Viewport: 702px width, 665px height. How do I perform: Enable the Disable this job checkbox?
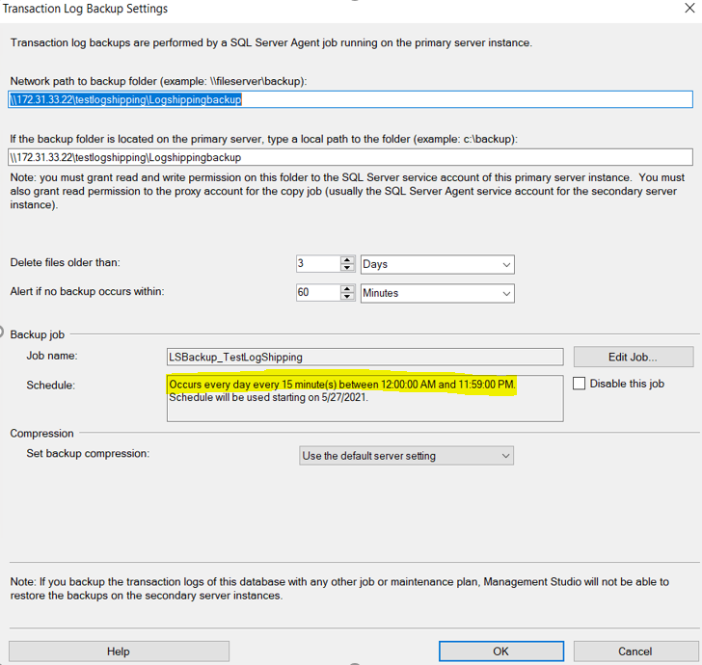pos(580,384)
